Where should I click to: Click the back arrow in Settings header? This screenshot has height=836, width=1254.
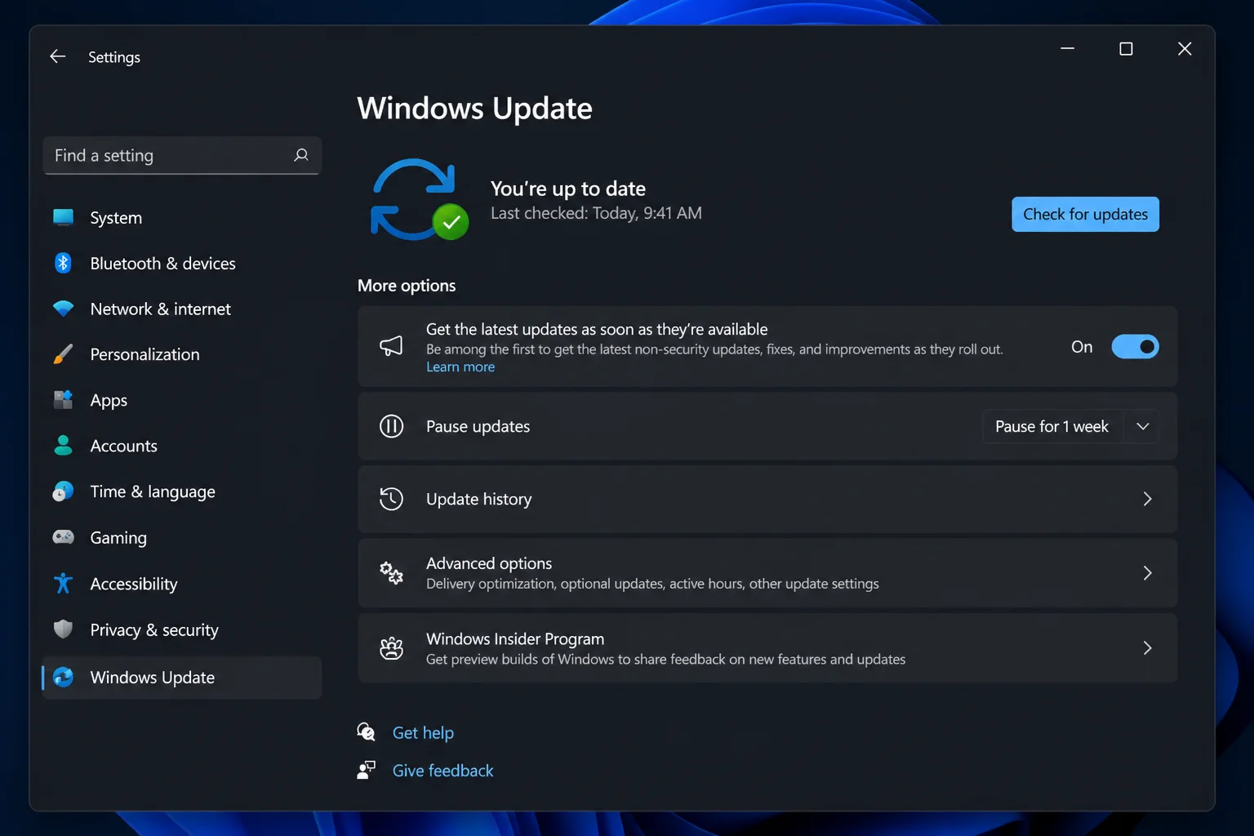[x=57, y=56]
